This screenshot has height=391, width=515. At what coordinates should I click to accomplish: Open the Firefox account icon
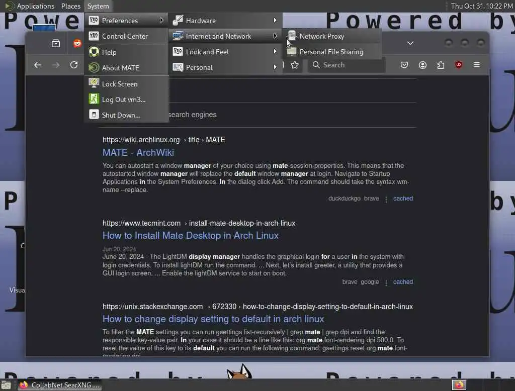tap(422, 65)
